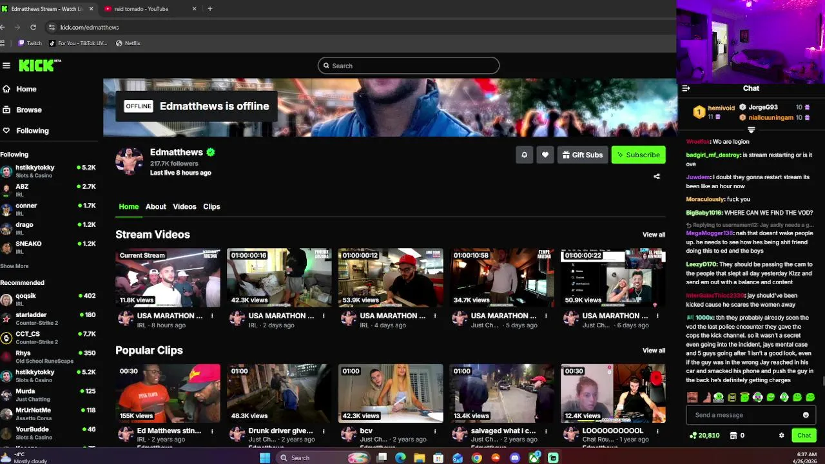Open the Current Stream video thumbnail

[x=168, y=278]
